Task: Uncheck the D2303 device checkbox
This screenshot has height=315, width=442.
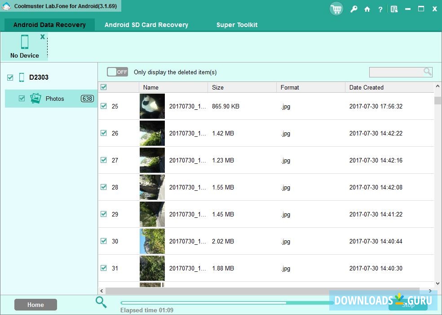Action: pos(9,77)
